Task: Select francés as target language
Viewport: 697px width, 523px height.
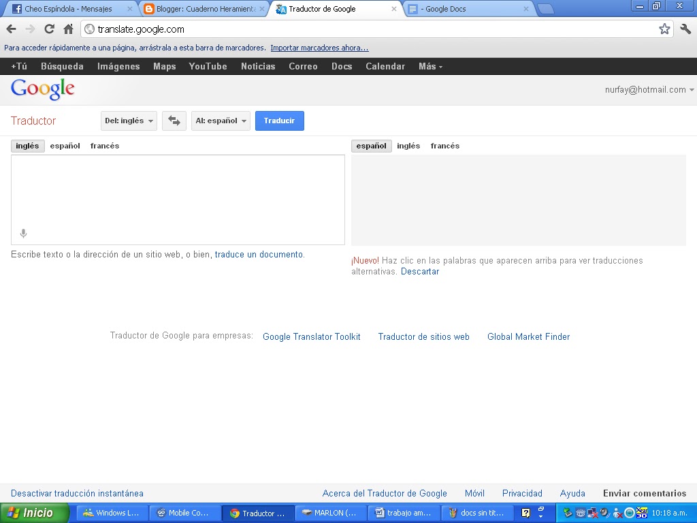Action: tap(445, 146)
